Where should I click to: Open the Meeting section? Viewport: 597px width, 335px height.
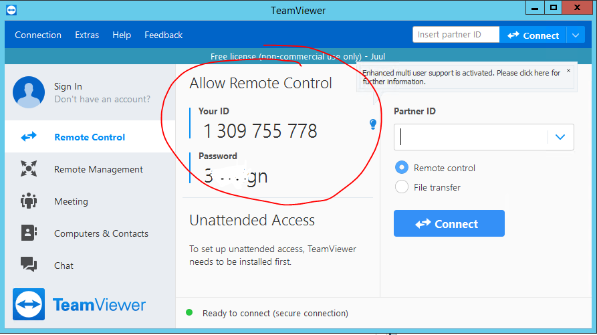coord(90,201)
